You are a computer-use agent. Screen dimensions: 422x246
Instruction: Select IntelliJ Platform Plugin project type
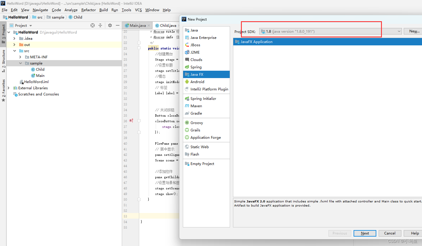pyautogui.click(x=206, y=89)
